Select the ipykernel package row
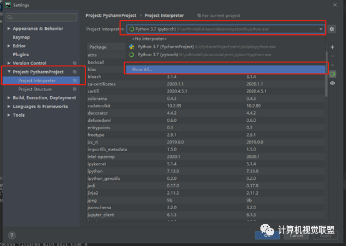Image resolution: width=346 pixels, height=246 pixels. 205,164
